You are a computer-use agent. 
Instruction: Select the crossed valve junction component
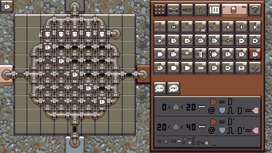214,27
